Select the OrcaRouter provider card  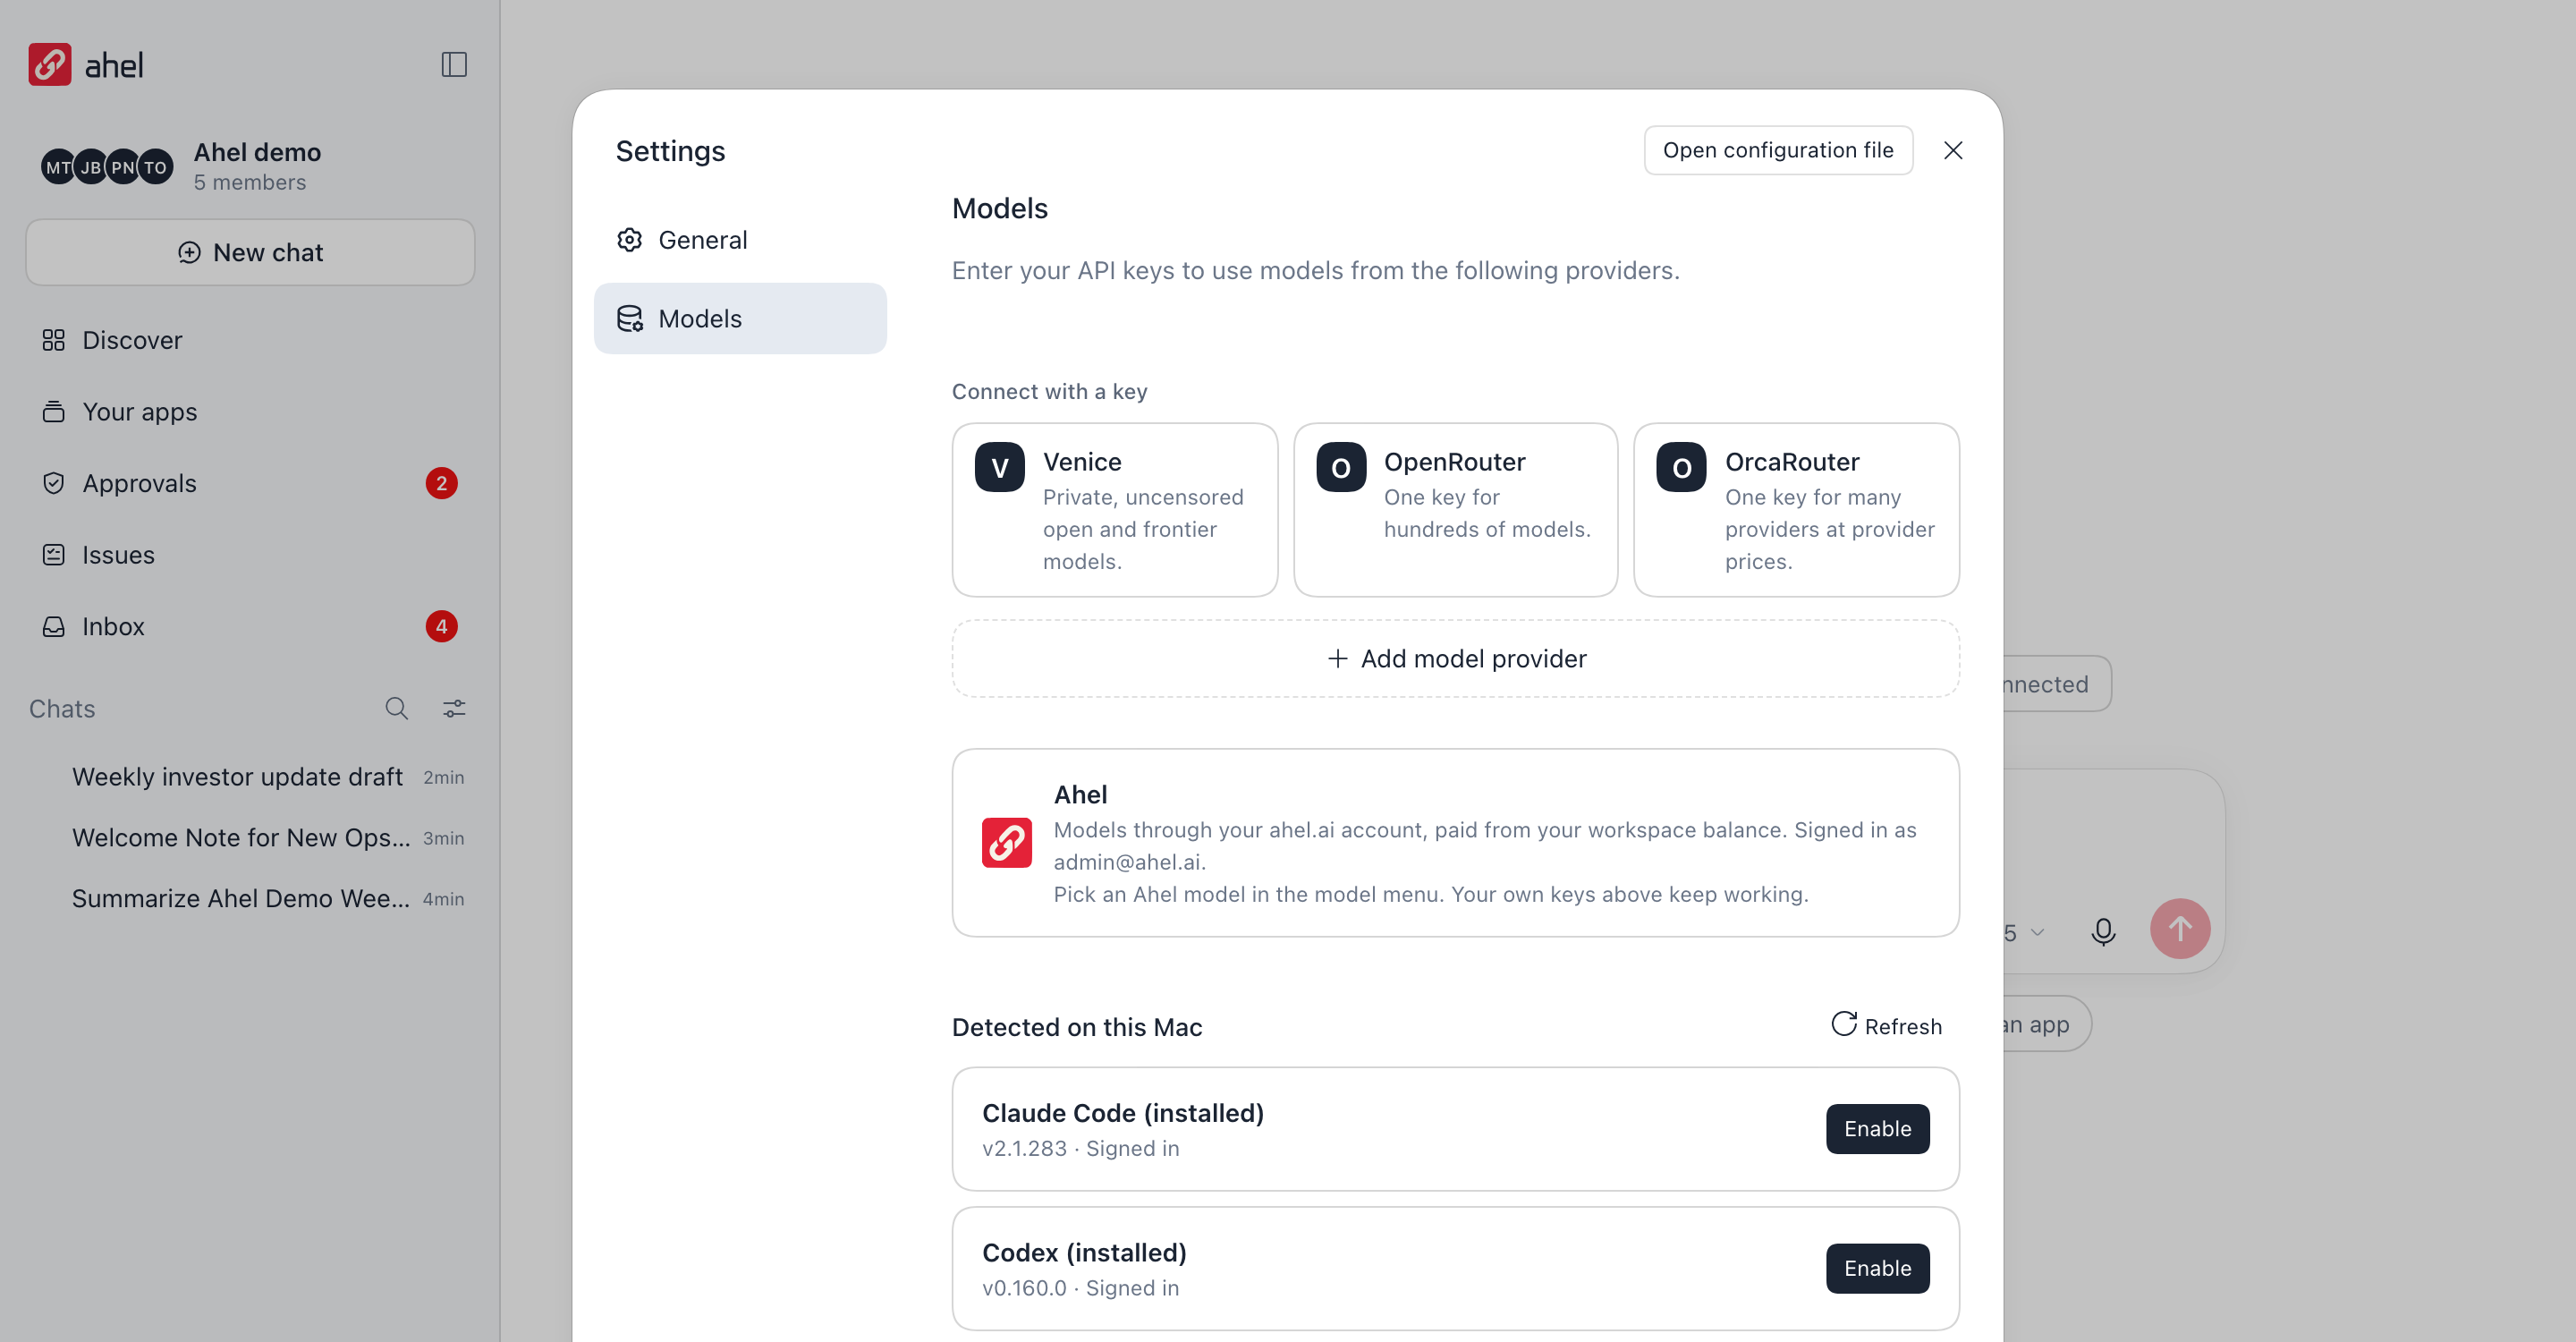pos(1796,510)
